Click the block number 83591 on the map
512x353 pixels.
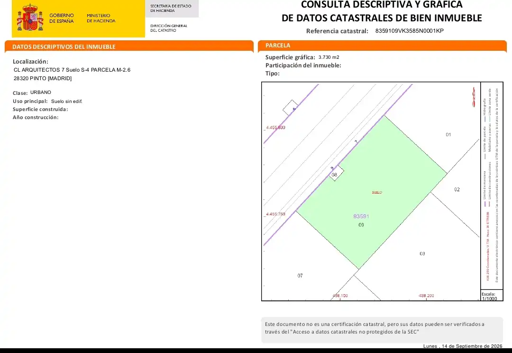[x=361, y=216]
